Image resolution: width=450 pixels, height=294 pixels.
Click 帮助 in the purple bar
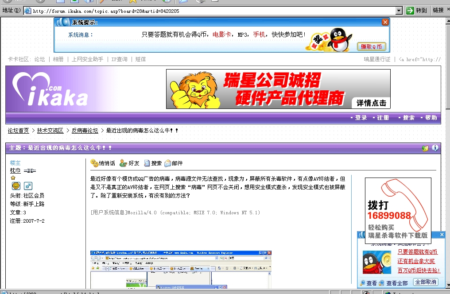[431, 118]
